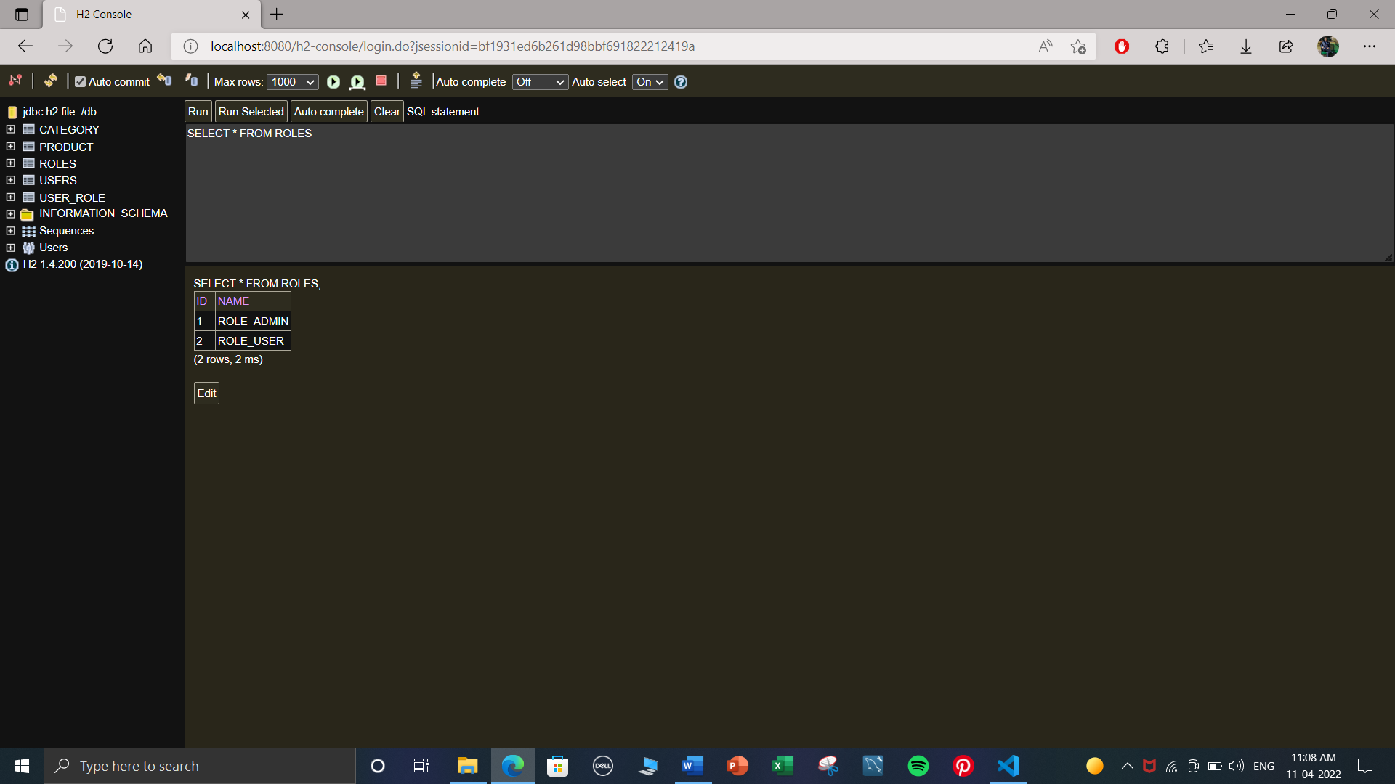Viewport: 1395px width, 784px height.
Task: Expand the Sequences node
Action: point(10,231)
